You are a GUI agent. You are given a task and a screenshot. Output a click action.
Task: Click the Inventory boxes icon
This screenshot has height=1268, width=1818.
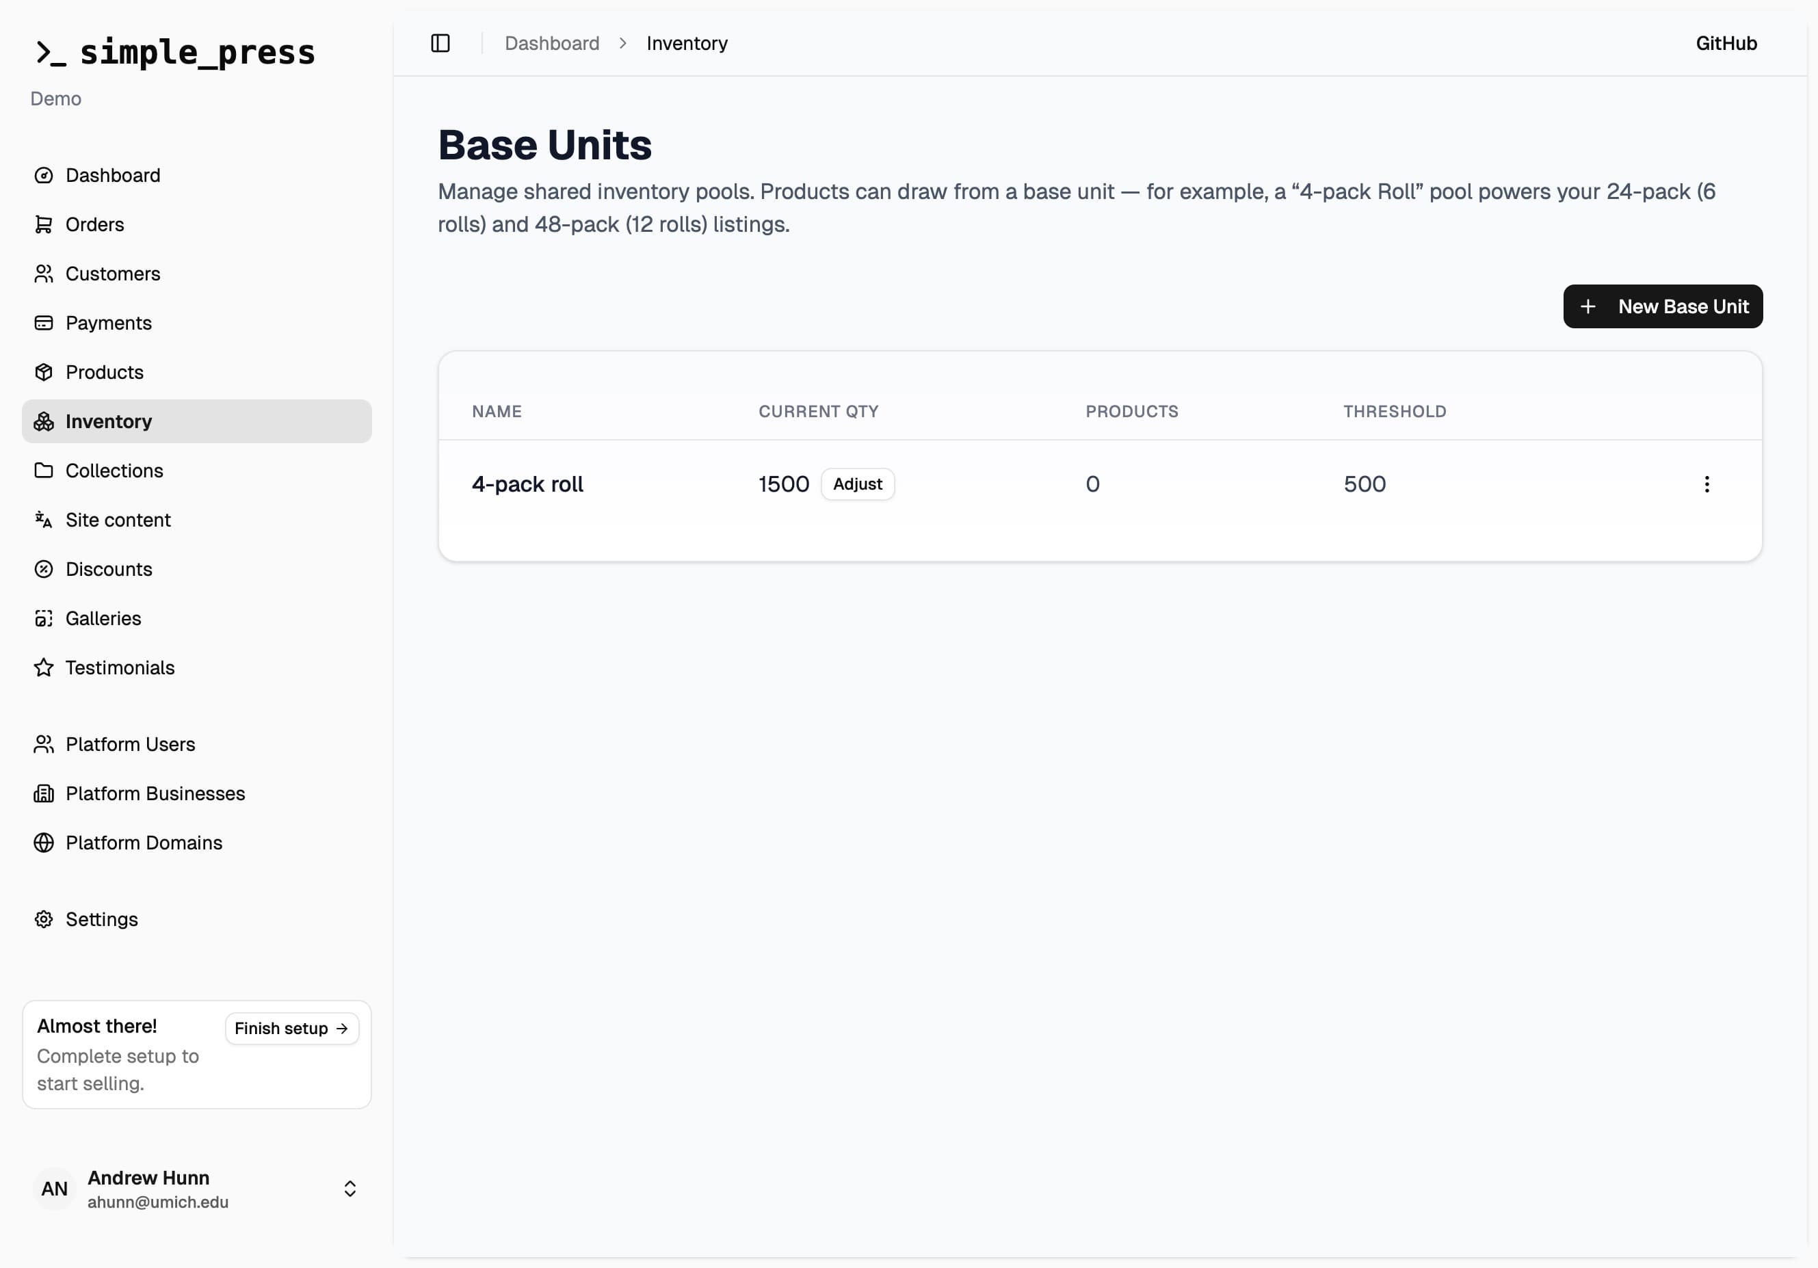(x=44, y=421)
